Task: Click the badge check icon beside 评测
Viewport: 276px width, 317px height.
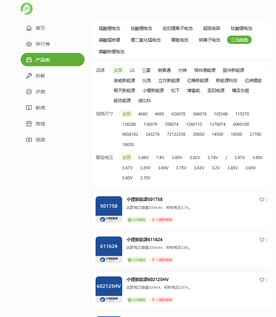Action: pyautogui.click(x=29, y=92)
